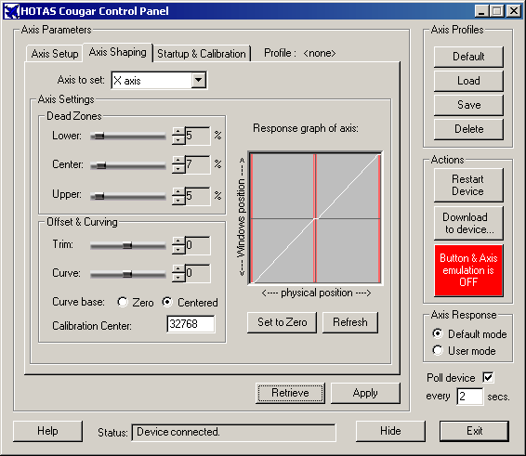The height and width of the screenshot is (456, 526).
Task: Decrease Center dead zone with down arrow
Action: pyautogui.click(x=178, y=169)
